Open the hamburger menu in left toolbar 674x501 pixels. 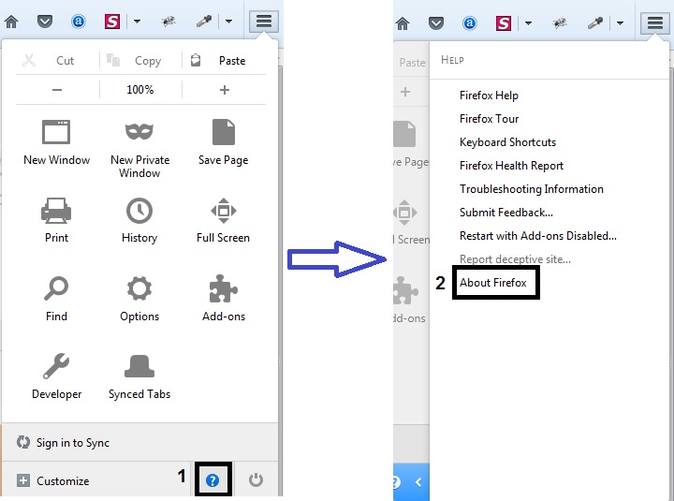(264, 22)
